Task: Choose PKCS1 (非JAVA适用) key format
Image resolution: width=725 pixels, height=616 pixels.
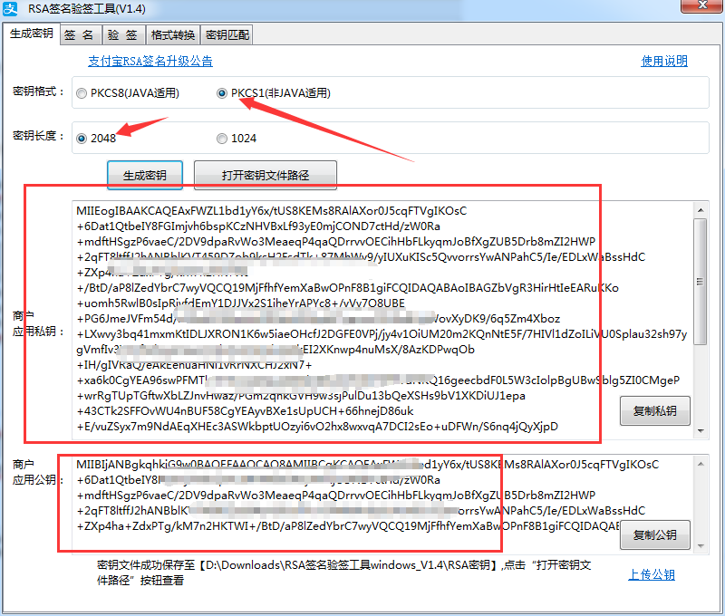Action: click(222, 93)
